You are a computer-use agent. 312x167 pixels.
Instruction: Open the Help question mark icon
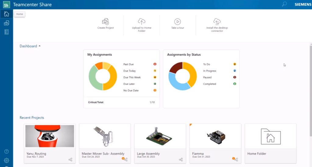pos(6,151)
